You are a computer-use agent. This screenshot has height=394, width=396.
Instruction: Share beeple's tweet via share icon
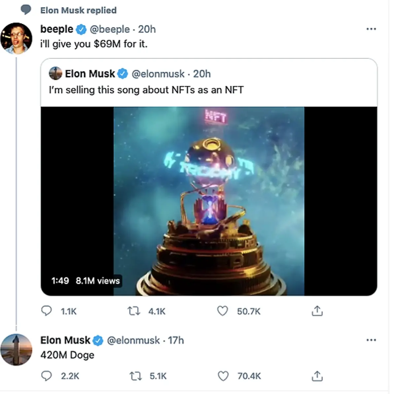[x=317, y=311]
